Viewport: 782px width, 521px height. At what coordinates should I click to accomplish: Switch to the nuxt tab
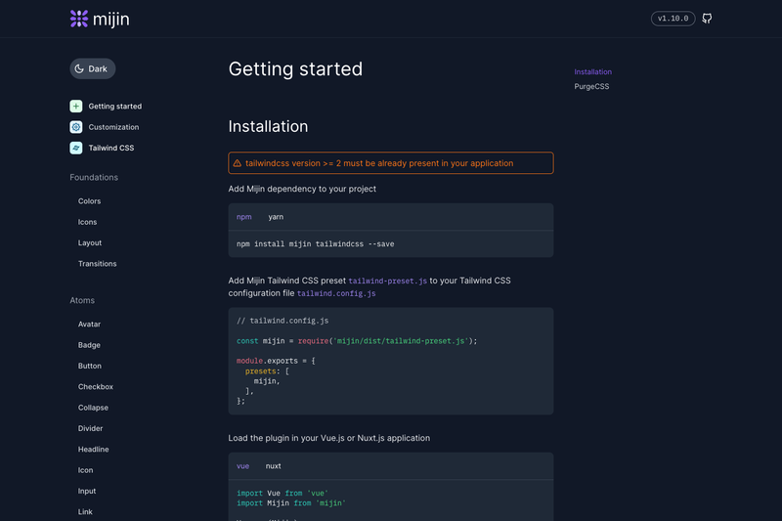(x=274, y=466)
